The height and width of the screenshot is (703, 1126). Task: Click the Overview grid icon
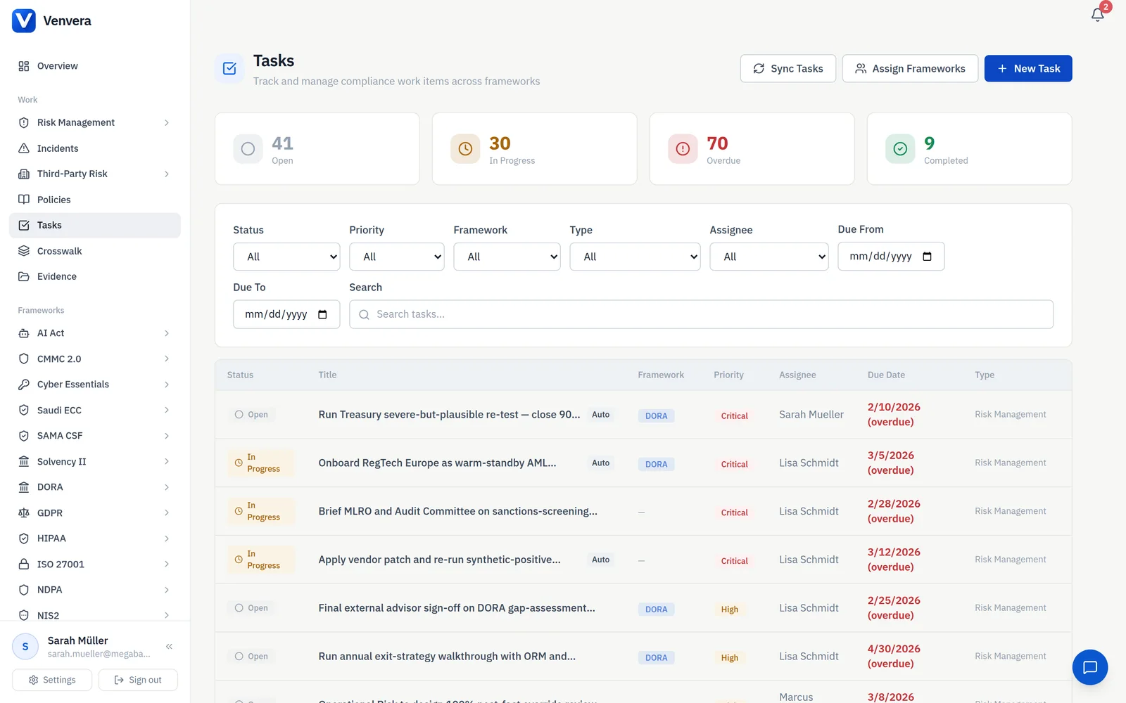click(x=24, y=66)
